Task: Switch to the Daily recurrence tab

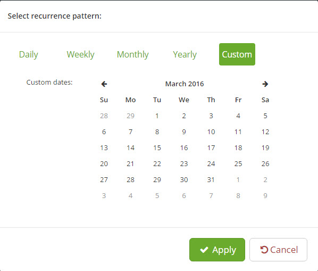Action: [x=29, y=54]
